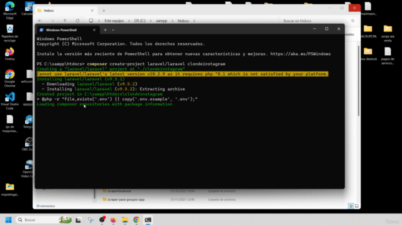Screen dimensions: 402x226
Task: Click the taskbar Buscar search box
Action: [43, 220]
